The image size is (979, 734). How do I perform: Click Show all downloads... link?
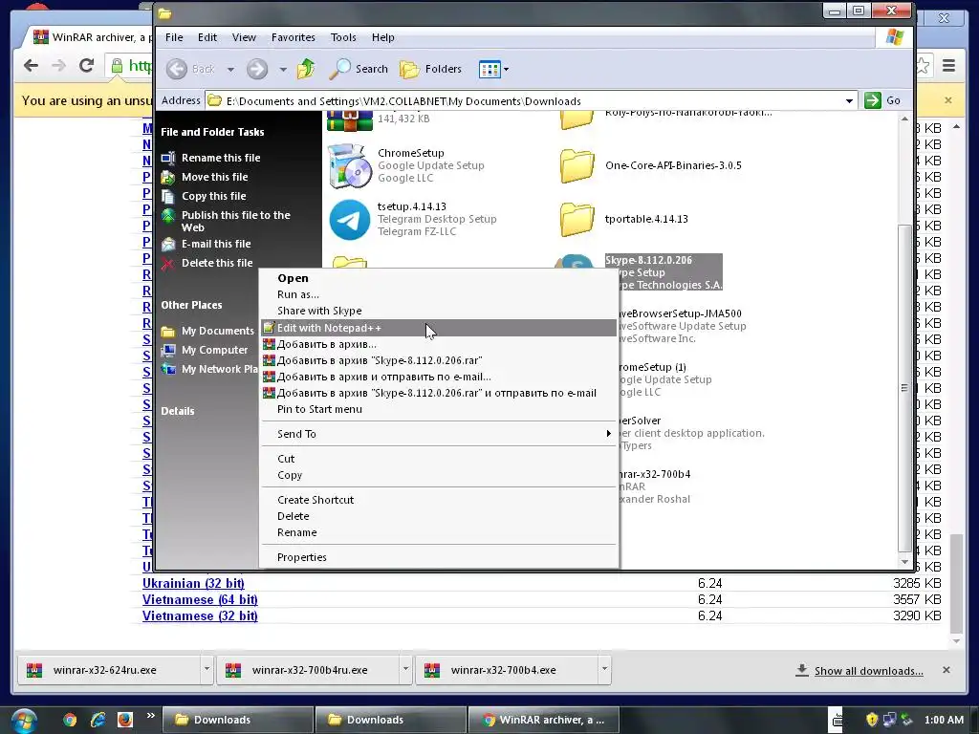[x=868, y=671]
